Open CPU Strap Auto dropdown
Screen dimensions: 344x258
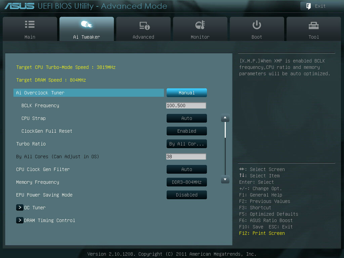[187, 118]
